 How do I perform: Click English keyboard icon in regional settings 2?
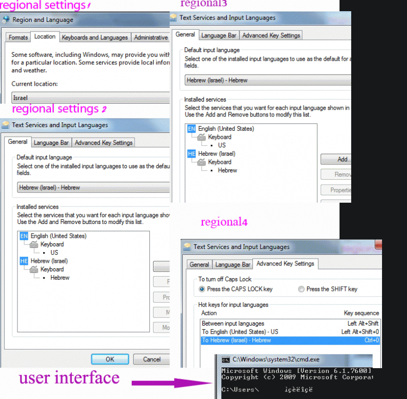34,244
